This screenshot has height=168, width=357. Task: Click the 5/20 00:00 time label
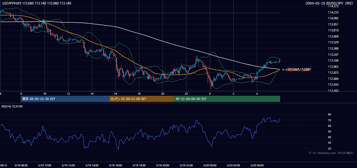pyautogui.click(x=210, y=165)
